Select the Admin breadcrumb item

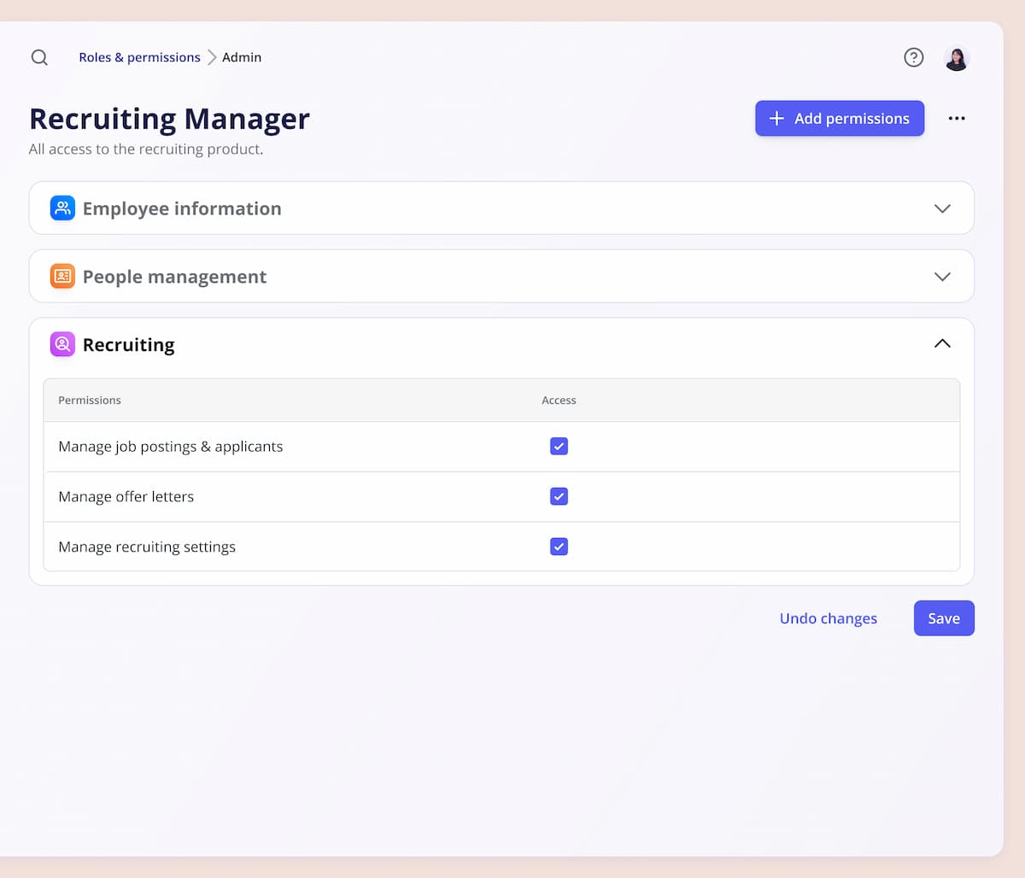pyautogui.click(x=242, y=57)
